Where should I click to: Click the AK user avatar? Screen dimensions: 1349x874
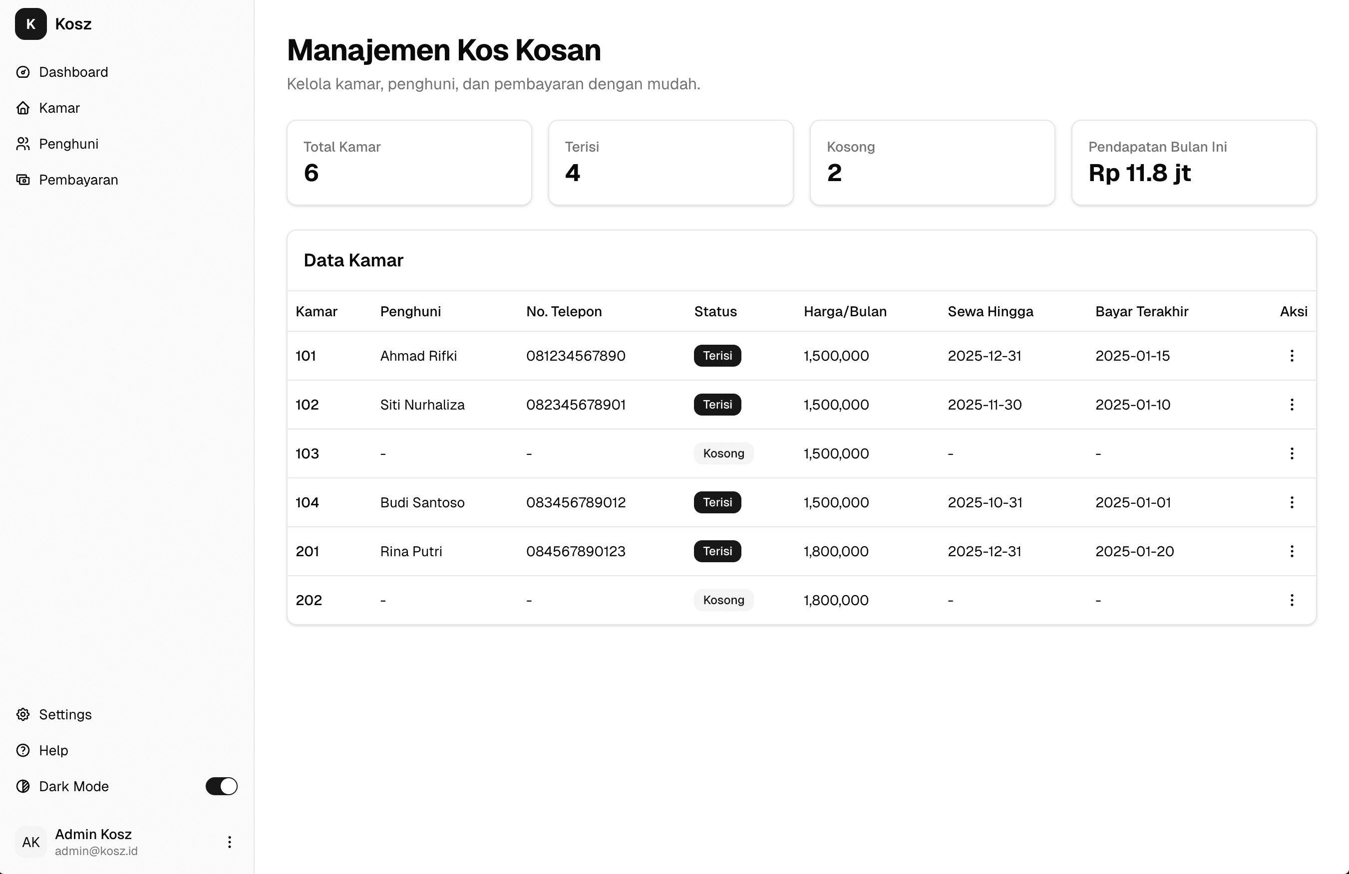click(x=30, y=842)
